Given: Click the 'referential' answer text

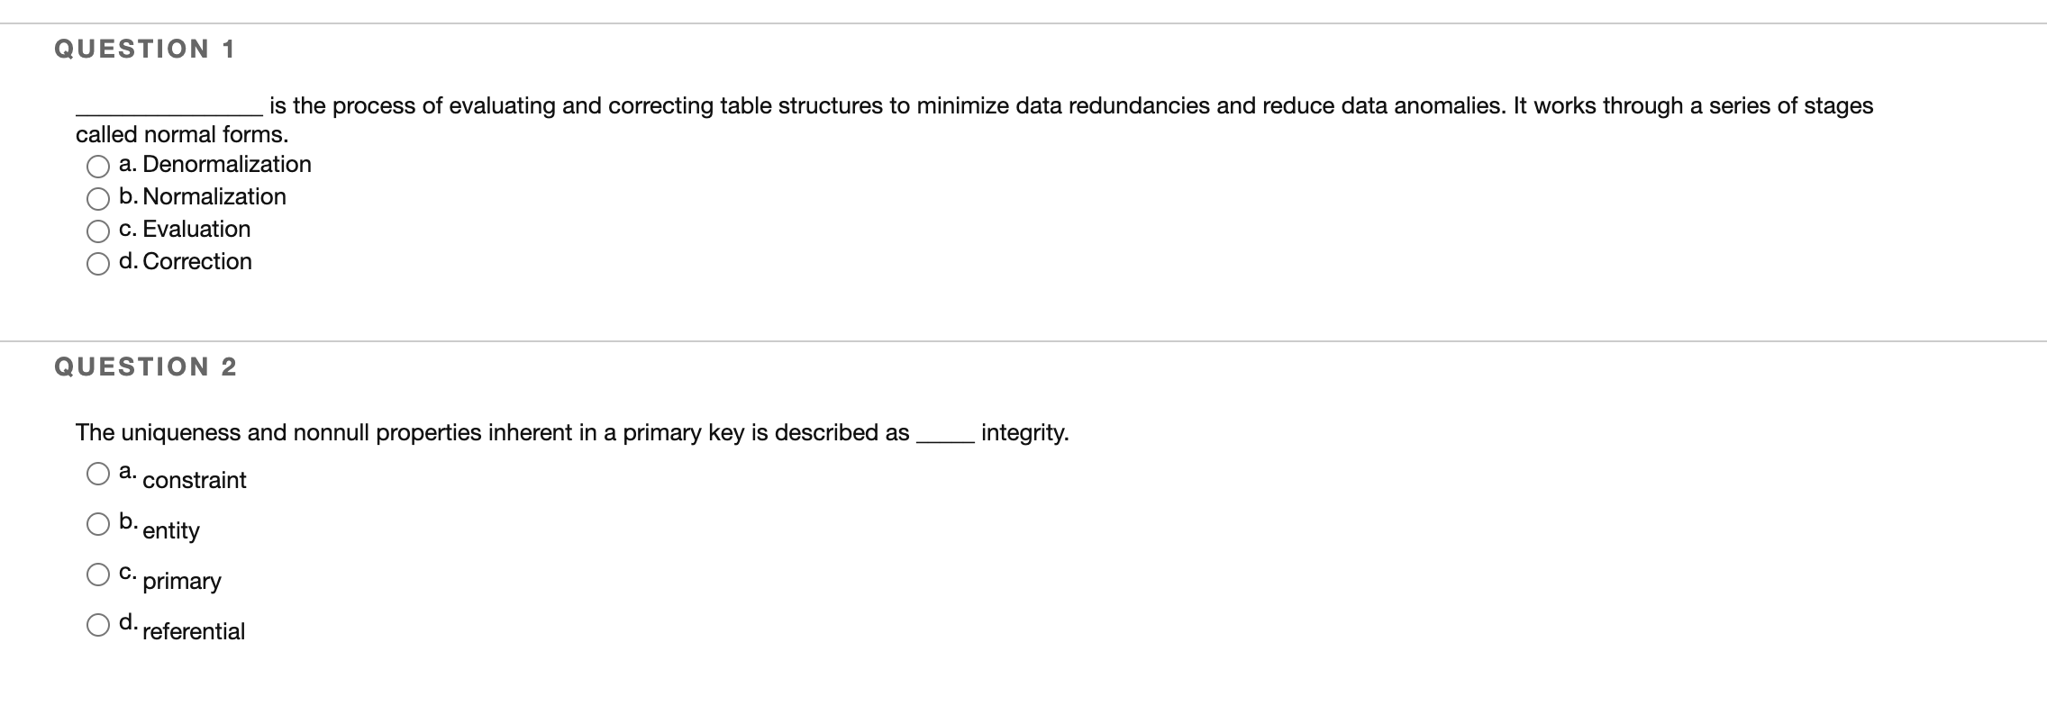Looking at the screenshot, I should coord(194,631).
